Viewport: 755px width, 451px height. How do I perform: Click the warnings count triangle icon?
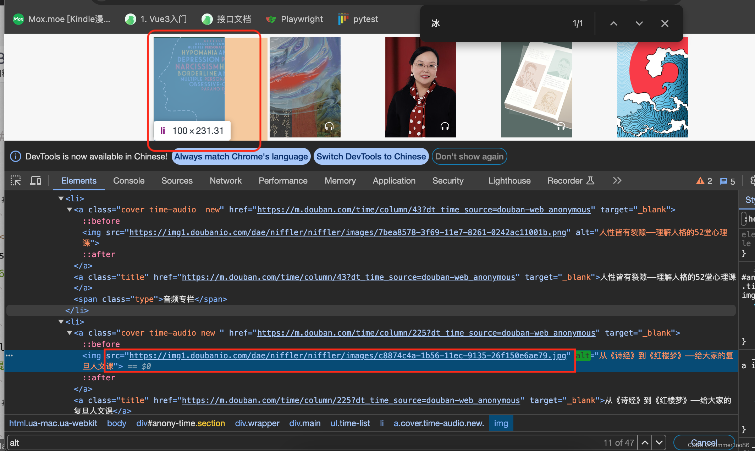700,181
